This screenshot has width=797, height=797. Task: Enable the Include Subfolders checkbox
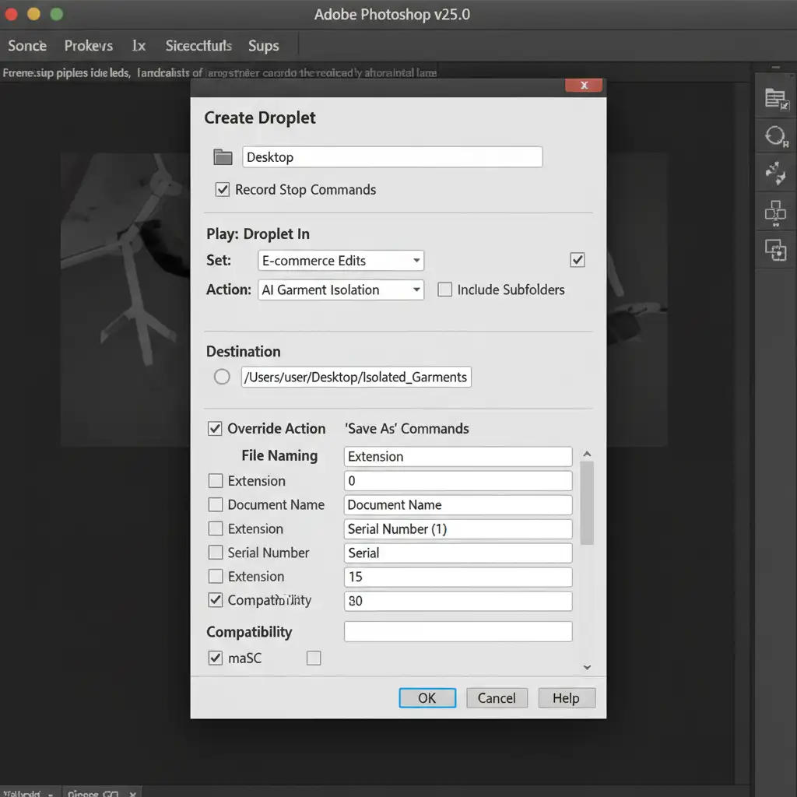point(445,290)
